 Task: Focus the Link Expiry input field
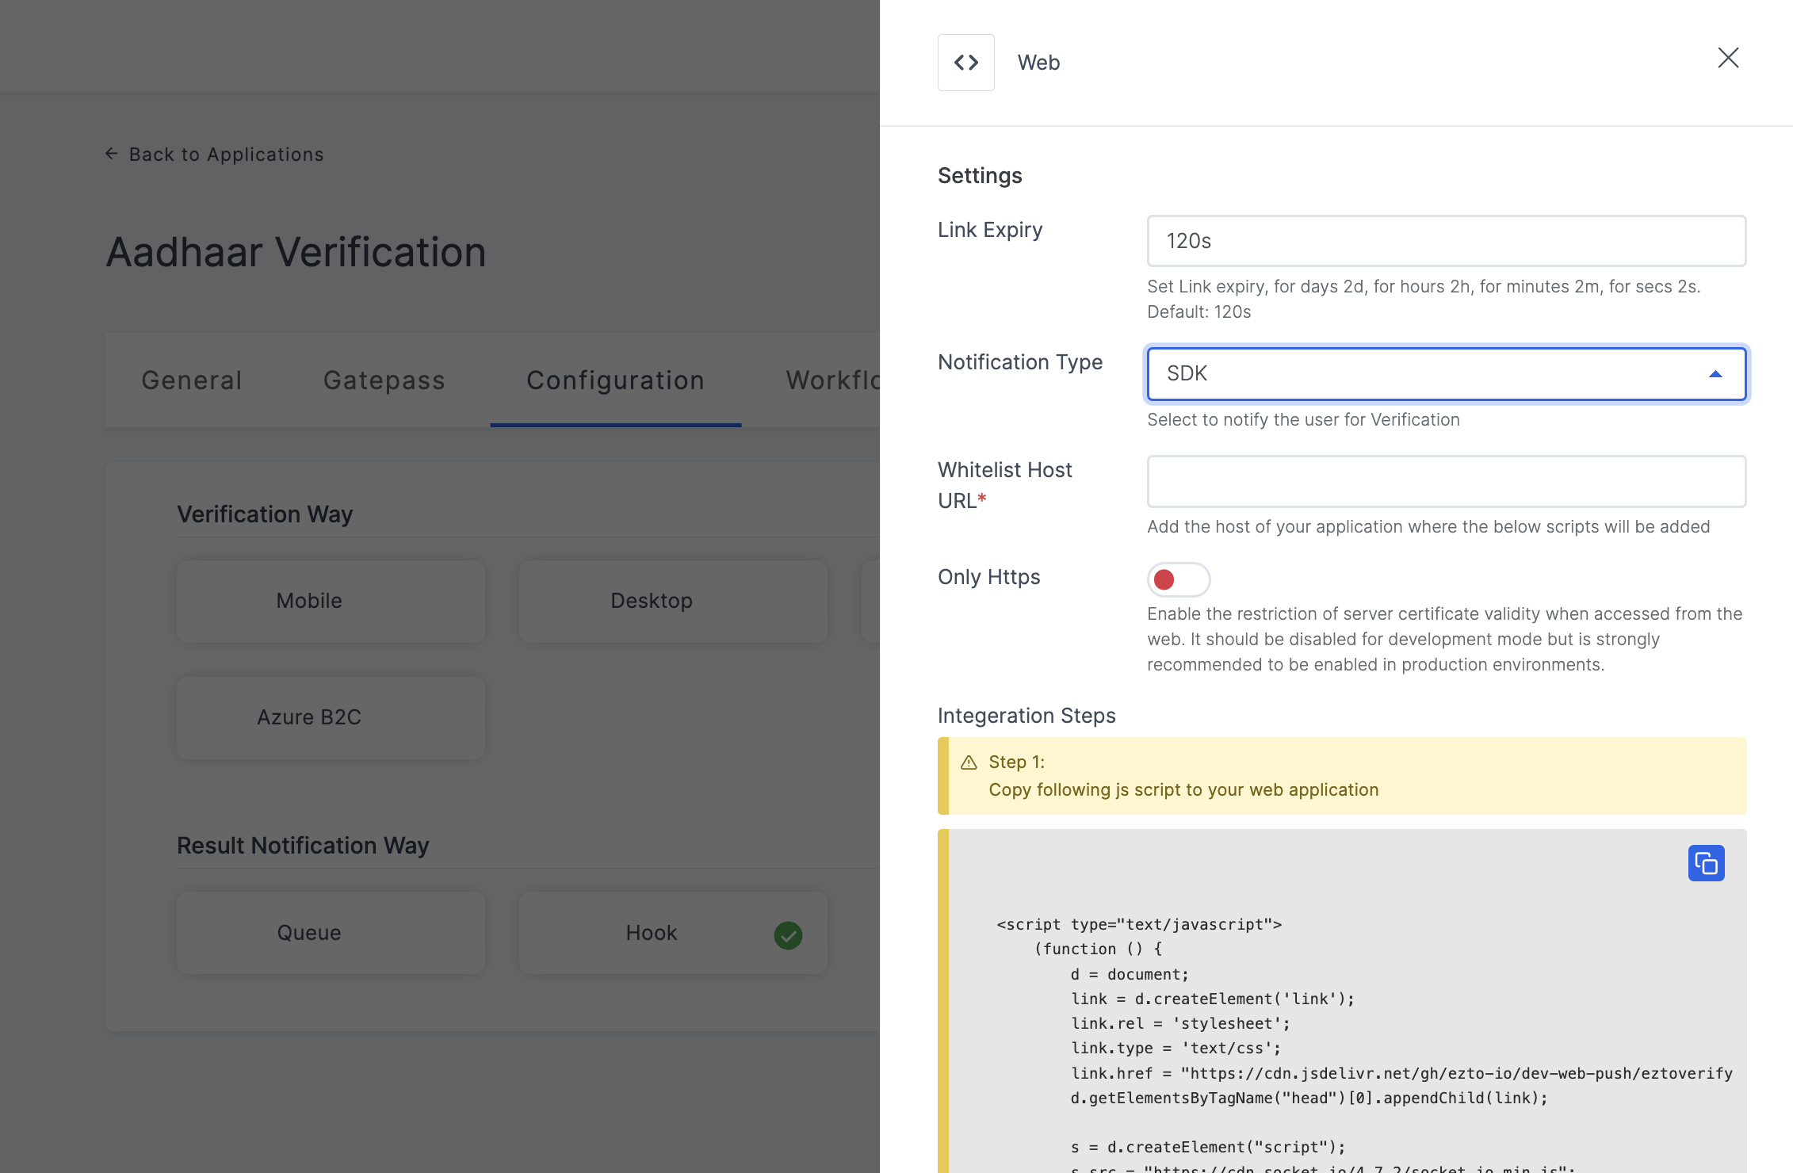(x=1446, y=241)
